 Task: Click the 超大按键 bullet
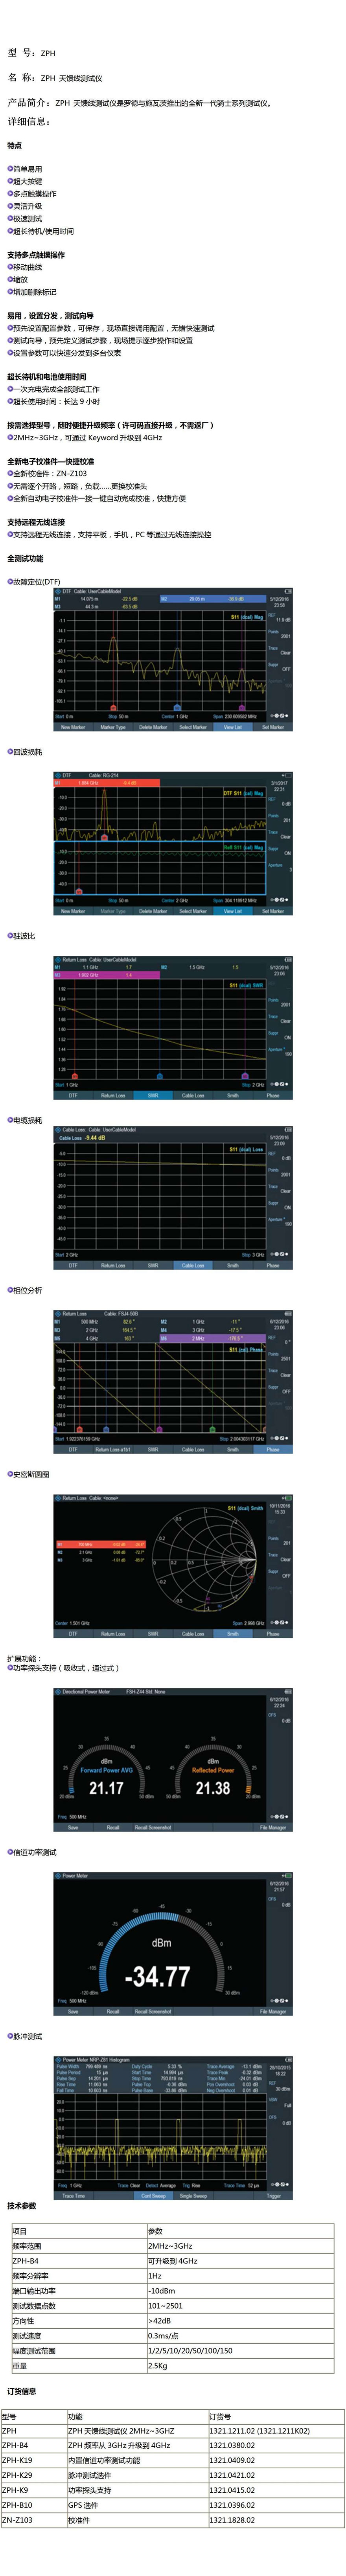25,182
